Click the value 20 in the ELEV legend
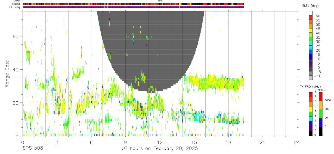 pyautogui.click(x=318, y=51)
